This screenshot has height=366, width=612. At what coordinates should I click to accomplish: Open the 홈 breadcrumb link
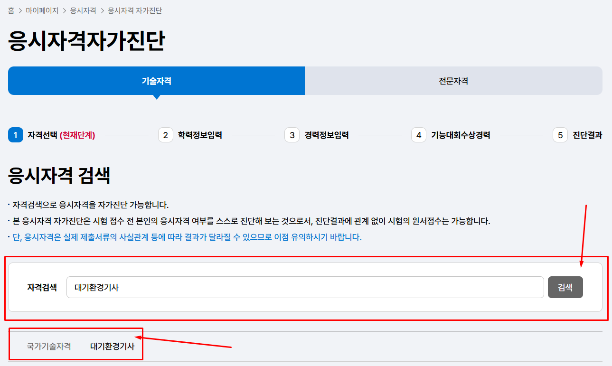click(10, 10)
